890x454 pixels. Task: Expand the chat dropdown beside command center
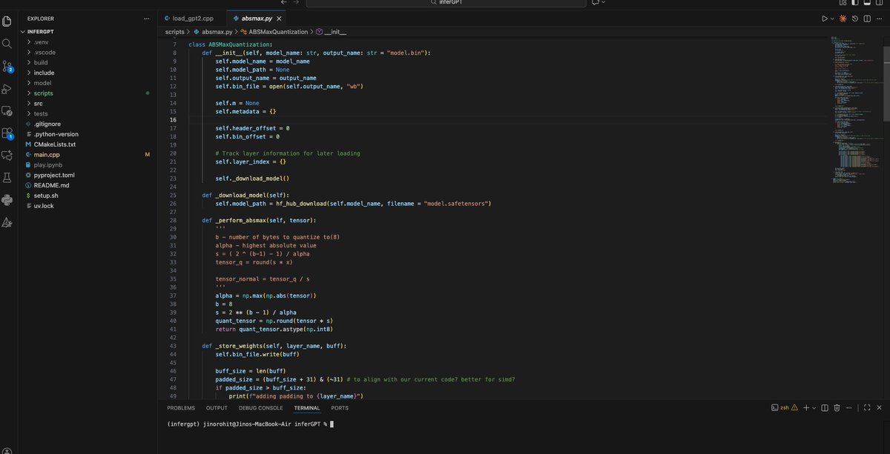point(603,2)
